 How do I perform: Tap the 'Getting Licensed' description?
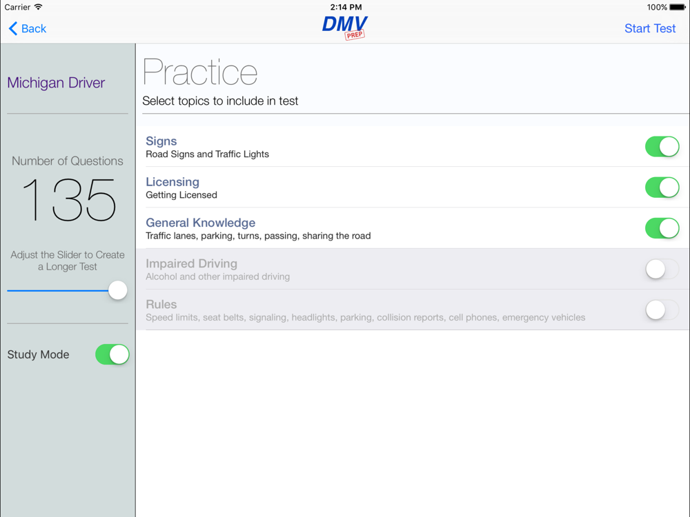tap(181, 195)
